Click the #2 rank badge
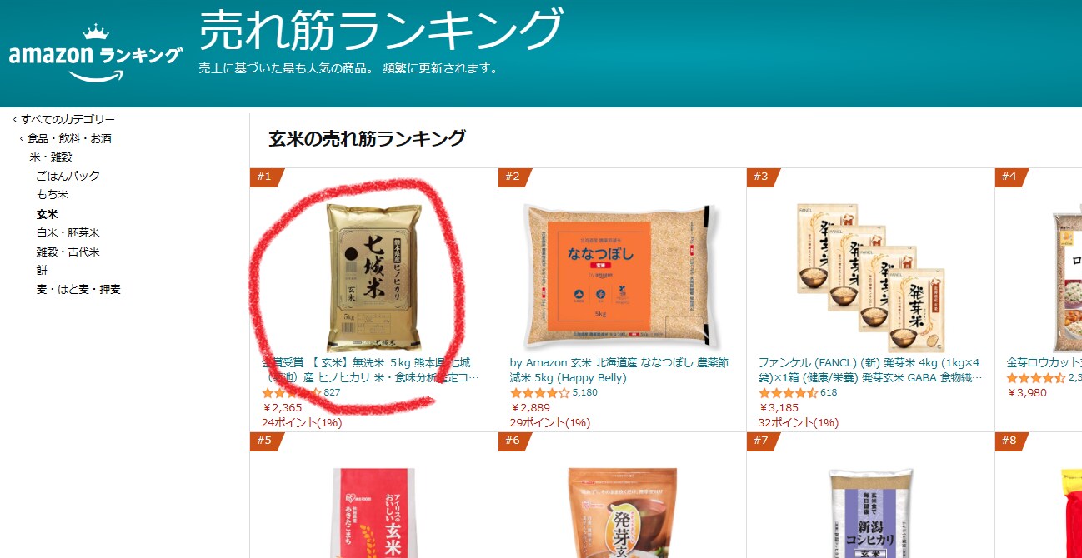 point(515,177)
